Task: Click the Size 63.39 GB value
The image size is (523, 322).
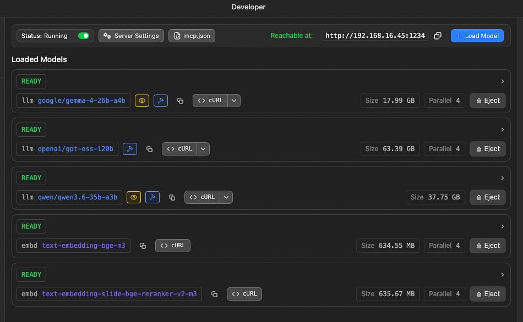Action: point(390,149)
